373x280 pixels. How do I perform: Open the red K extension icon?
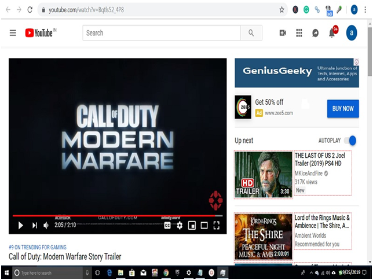click(x=295, y=10)
